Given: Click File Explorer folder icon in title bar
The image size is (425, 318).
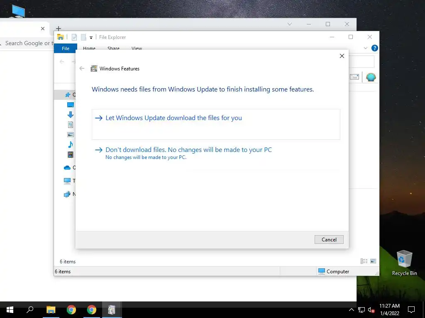Looking at the screenshot, I should (61, 37).
